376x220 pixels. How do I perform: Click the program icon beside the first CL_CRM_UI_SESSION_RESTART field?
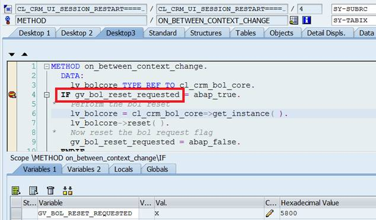(x=8, y=9)
